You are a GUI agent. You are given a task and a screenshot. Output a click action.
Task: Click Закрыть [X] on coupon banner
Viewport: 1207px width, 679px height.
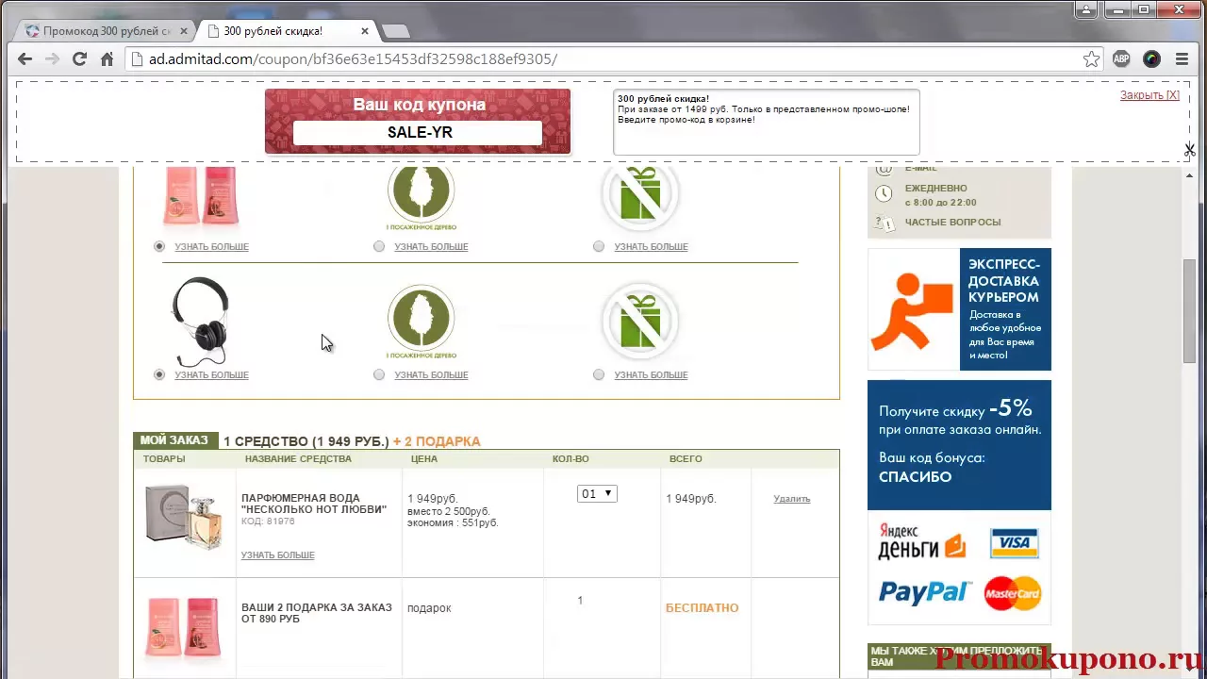pyautogui.click(x=1149, y=95)
